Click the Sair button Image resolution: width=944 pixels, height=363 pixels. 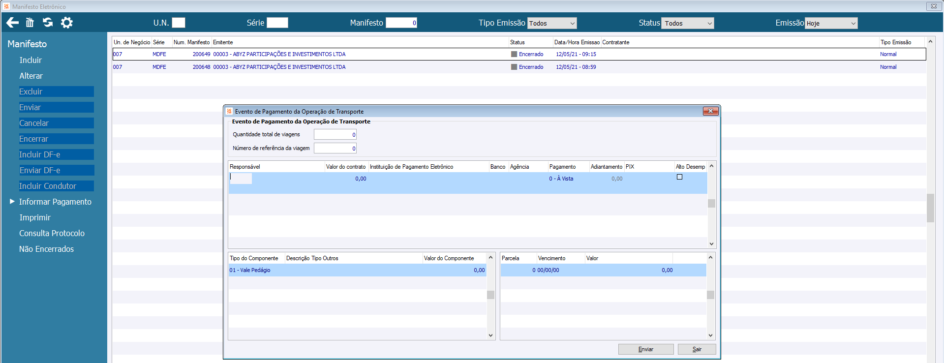(x=697, y=349)
